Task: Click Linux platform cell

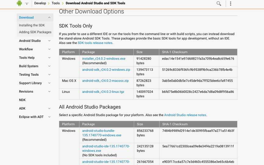Action: pos(69,94)
